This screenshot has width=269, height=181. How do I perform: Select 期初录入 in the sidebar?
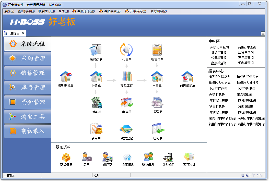pyautogui.click(x=27, y=131)
